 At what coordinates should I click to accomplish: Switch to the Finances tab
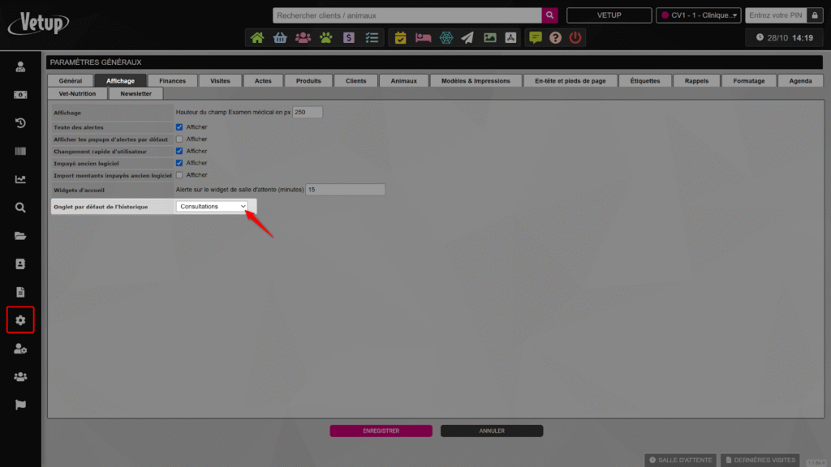[172, 81]
